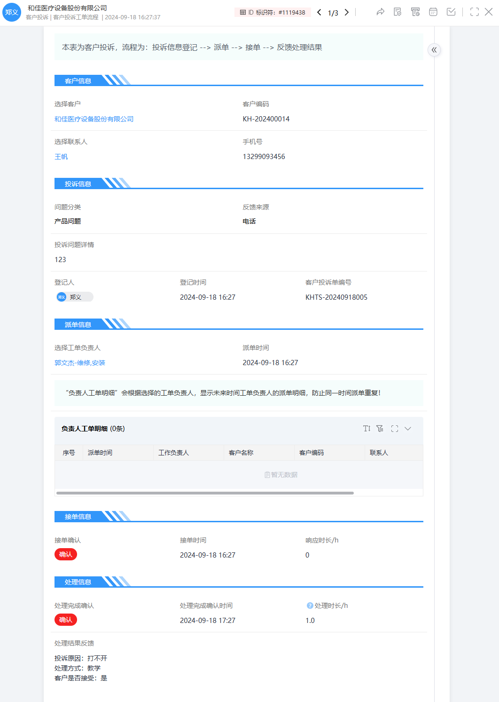Click the table horizontal scrollbar

click(x=205, y=493)
